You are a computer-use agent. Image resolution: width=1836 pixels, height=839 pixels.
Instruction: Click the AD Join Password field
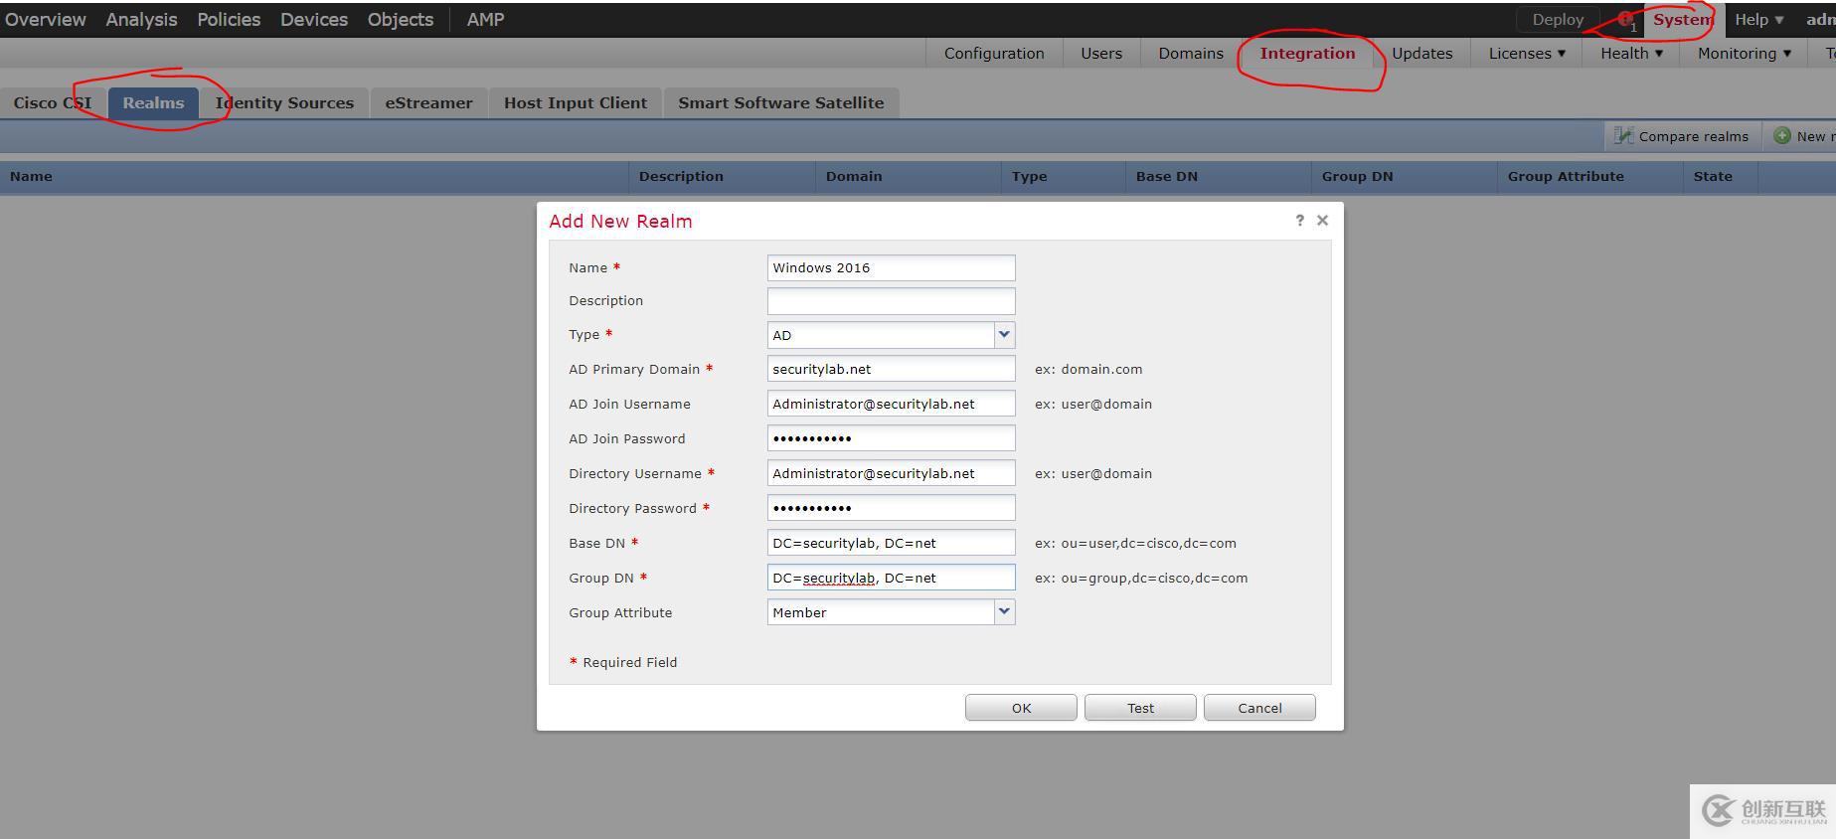tap(891, 438)
